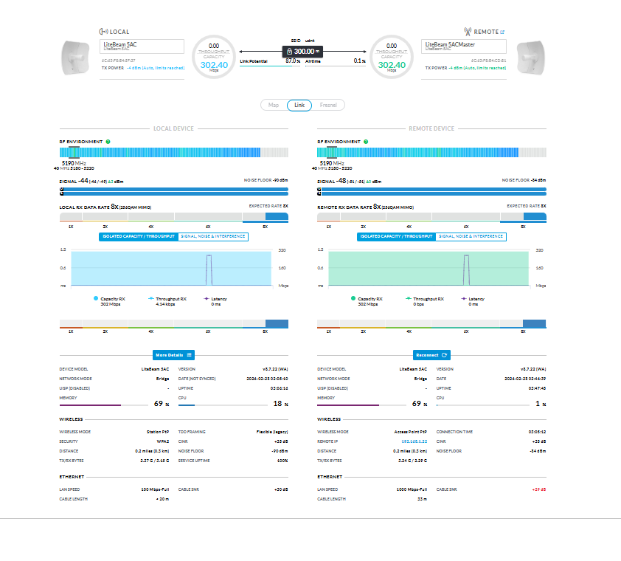The image size is (621, 561).
Task: Click the lock icon on distance badge
Action: tap(289, 52)
